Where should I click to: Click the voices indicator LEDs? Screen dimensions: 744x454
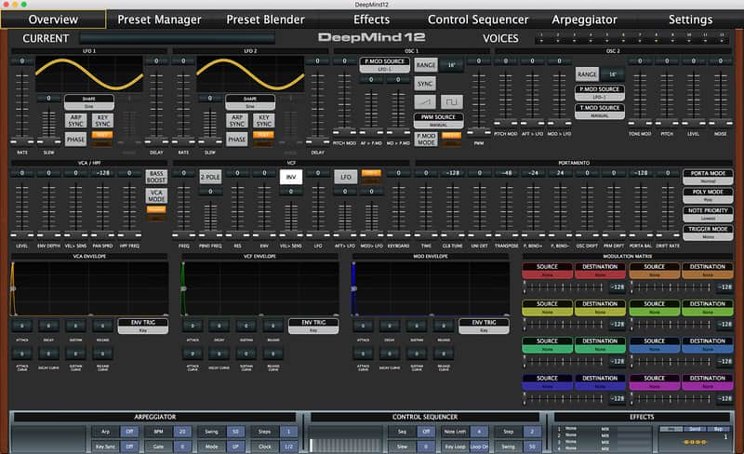[631, 38]
